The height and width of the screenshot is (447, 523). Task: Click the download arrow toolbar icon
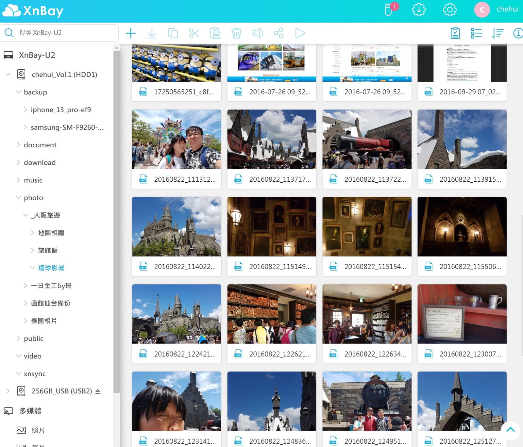(152, 33)
